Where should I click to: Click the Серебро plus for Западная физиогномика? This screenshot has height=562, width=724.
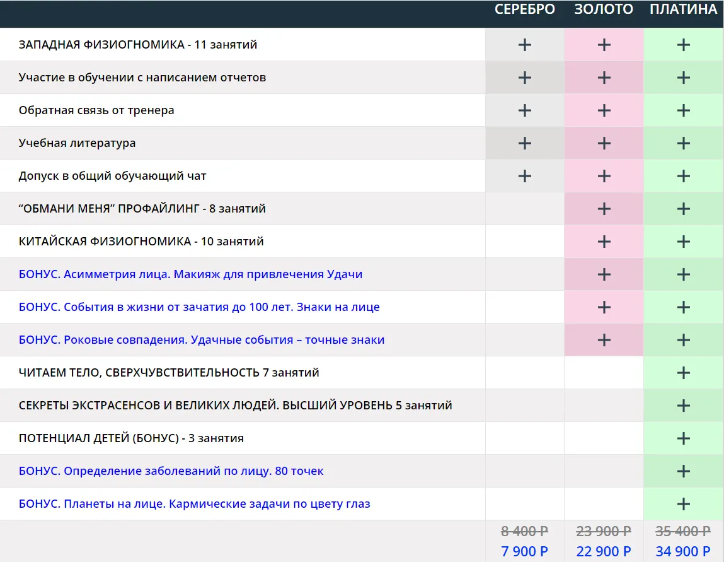(x=524, y=45)
